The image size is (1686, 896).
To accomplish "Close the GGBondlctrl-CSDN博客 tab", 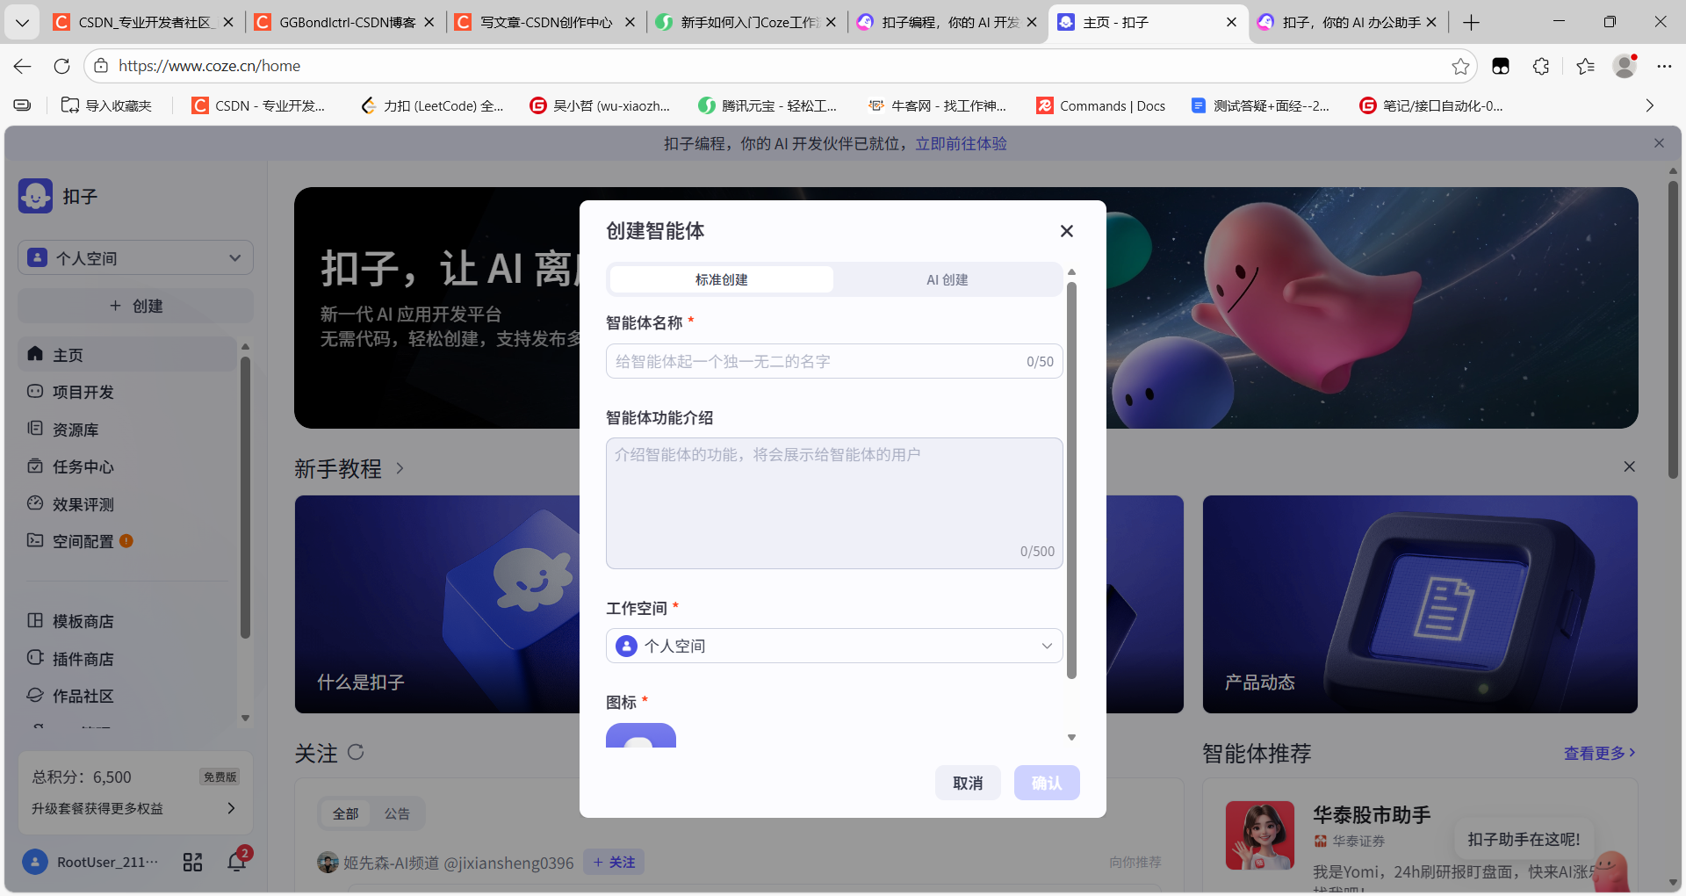I will pyautogui.click(x=429, y=22).
